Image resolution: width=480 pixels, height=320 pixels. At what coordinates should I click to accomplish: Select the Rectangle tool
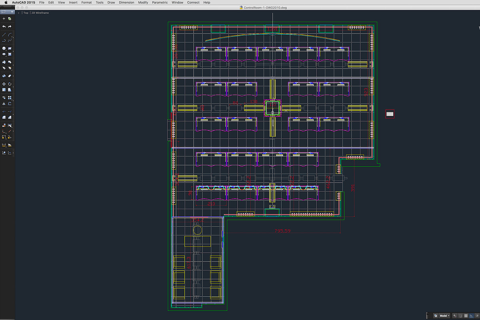point(10,48)
